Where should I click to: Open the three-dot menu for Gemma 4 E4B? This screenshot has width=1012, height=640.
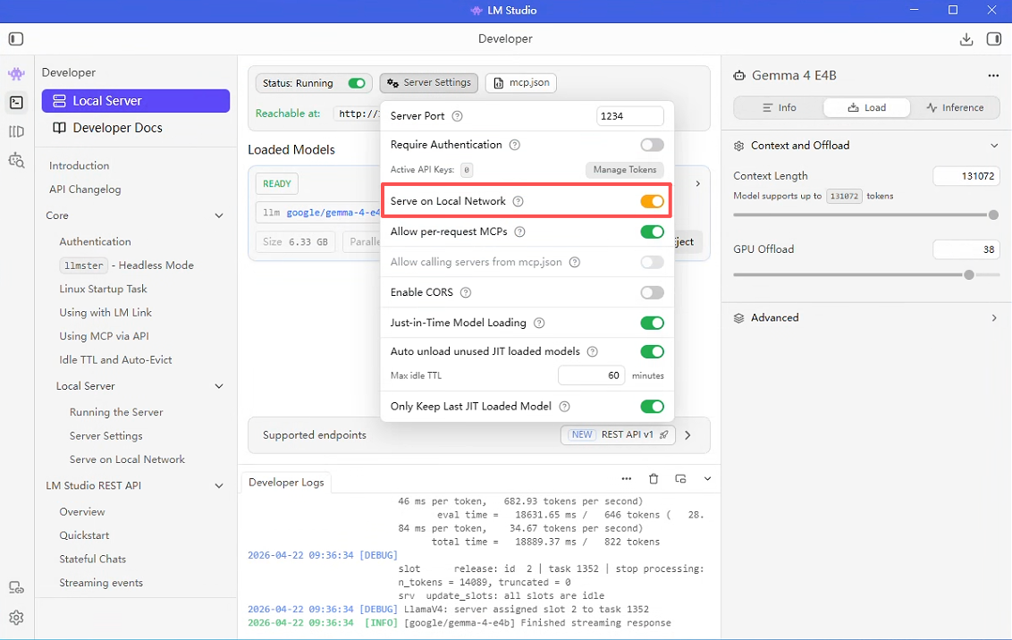992,76
